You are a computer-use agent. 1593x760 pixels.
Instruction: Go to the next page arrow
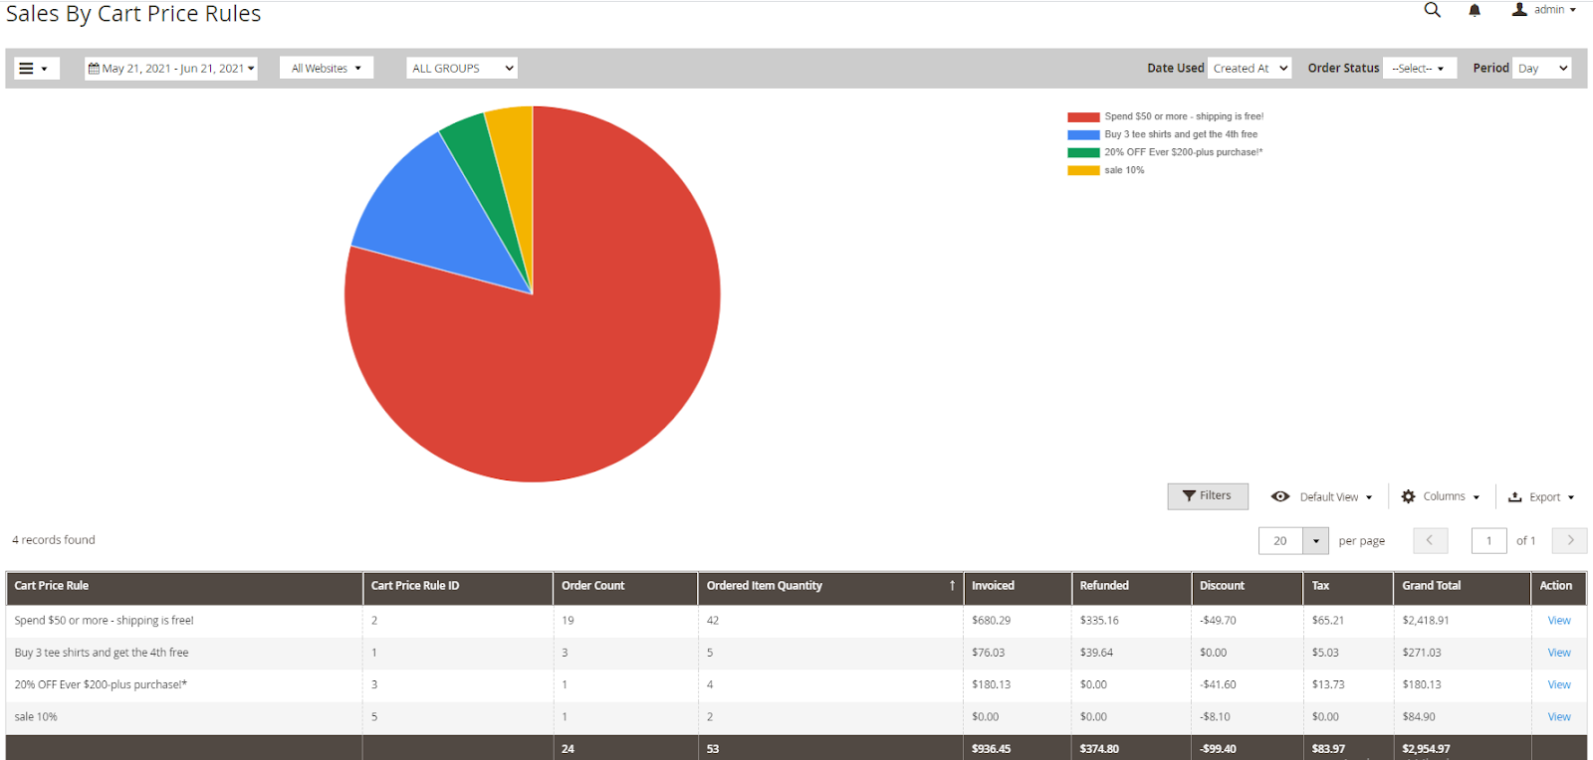click(1569, 540)
